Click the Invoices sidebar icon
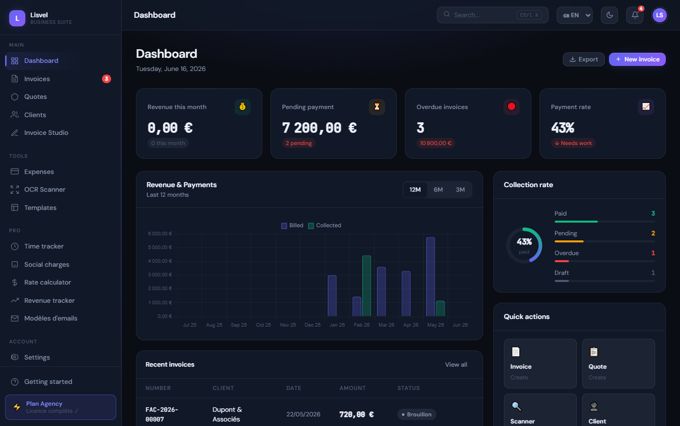 click(15, 79)
